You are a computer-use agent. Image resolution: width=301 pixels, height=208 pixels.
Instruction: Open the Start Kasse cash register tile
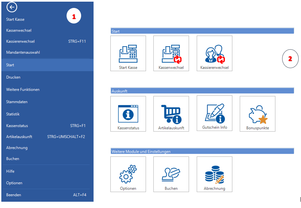tap(128, 54)
